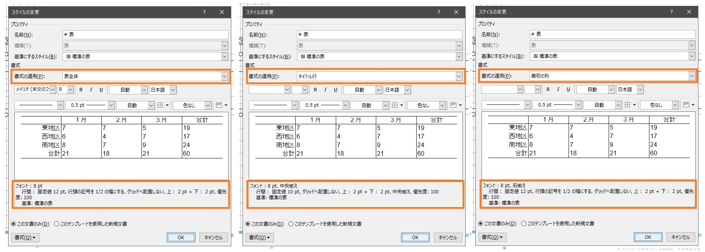Viewport: 705px width, 252px height.
Task: Open font size 8 dropdown
Action: pos(66,90)
